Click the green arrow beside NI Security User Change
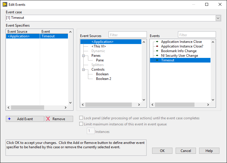227x163 pixels. (157, 56)
